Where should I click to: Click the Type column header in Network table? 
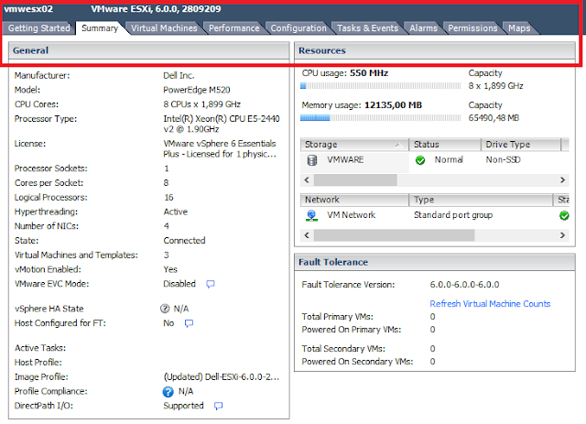481,200
